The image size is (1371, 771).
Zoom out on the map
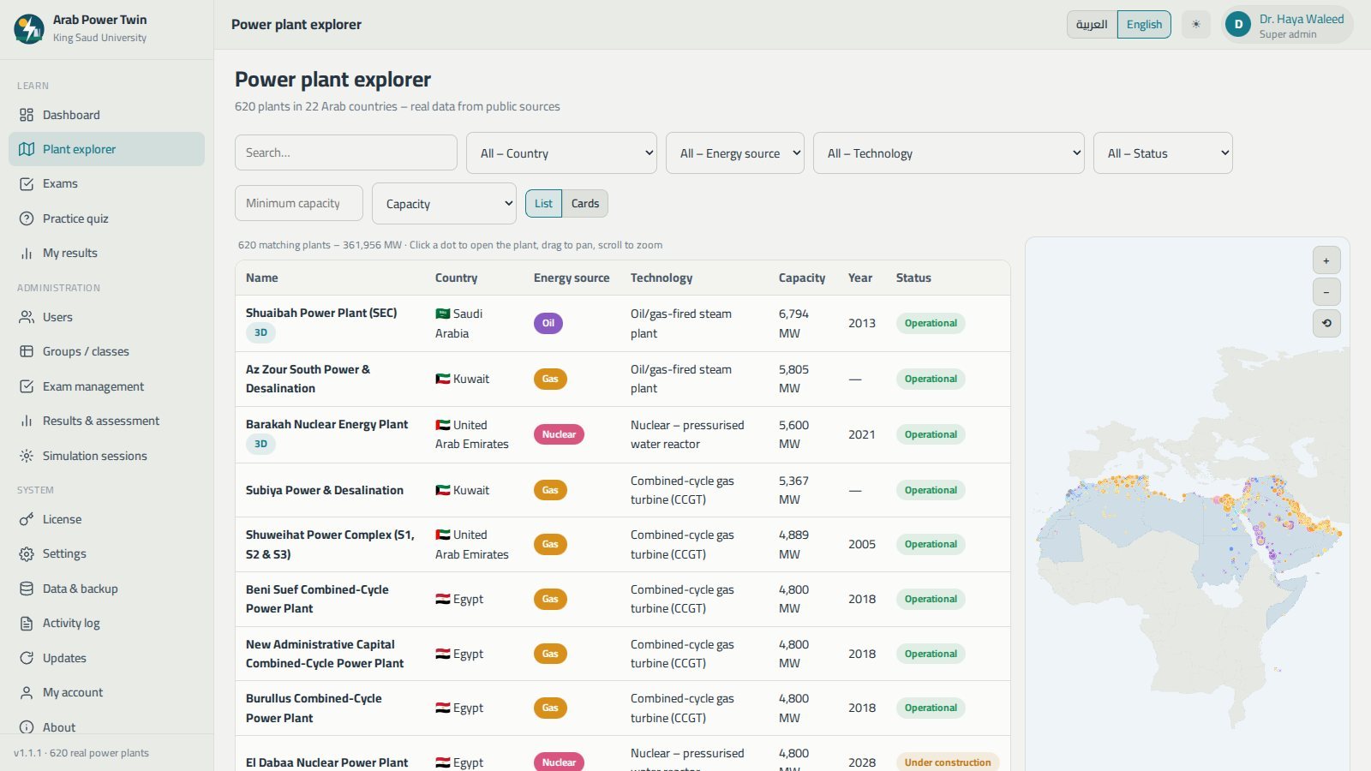pos(1326,292)
